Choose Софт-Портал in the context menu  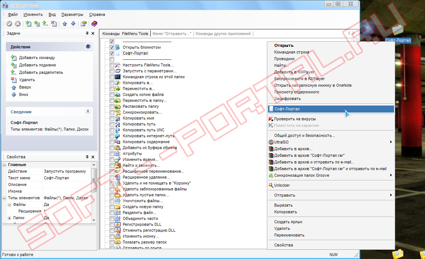click(x=331, y=109)
